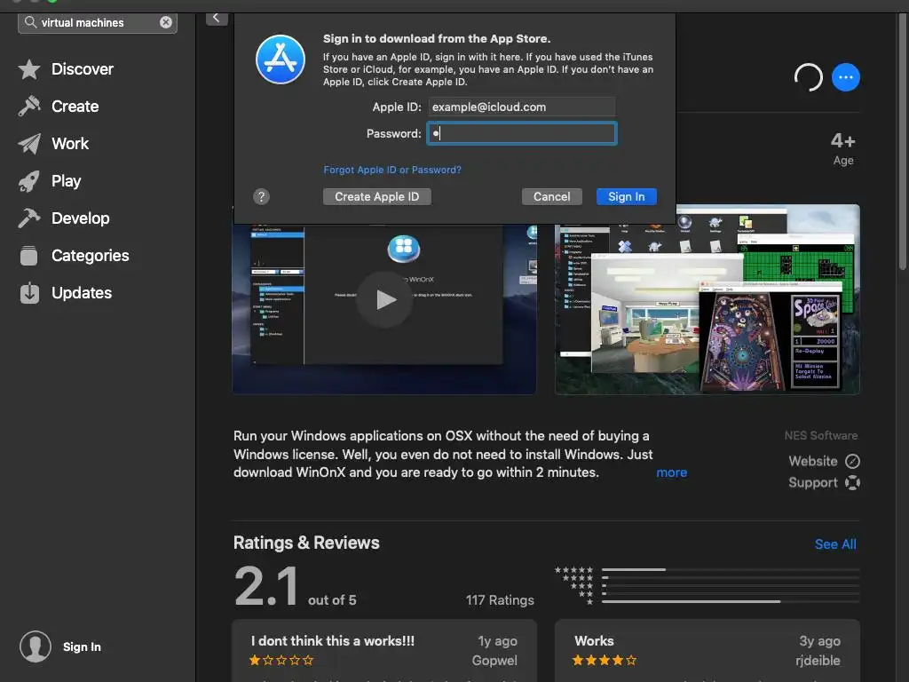Screen dimensions: 909x682
Task: Open the 'I dont think this a works!!!' review
Action: pos(384,651)
